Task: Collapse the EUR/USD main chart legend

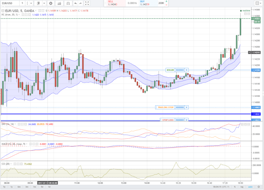Action: (3, 10)
